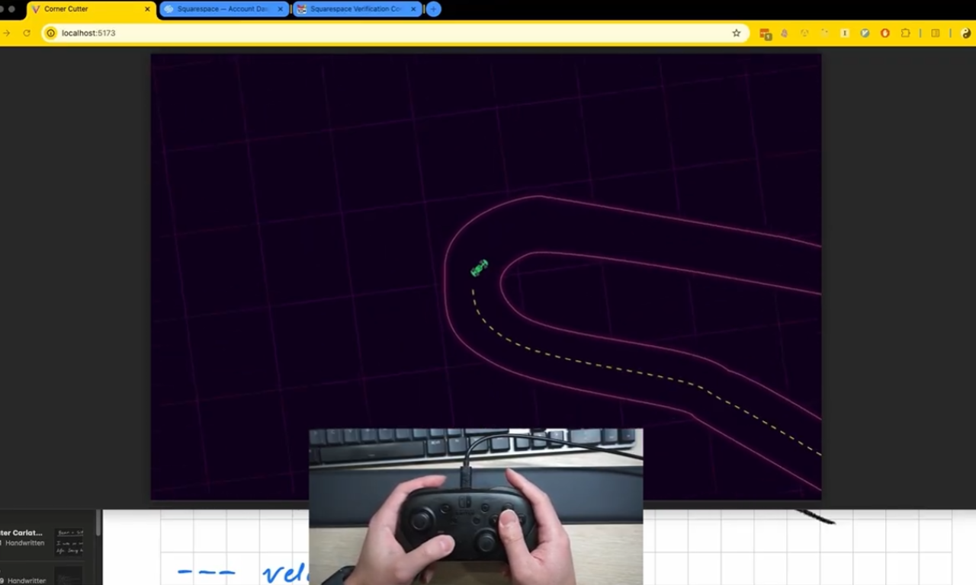976x585 pixels.
Task: Click the notes sidebar scrollbar
Action: point(98,524)
